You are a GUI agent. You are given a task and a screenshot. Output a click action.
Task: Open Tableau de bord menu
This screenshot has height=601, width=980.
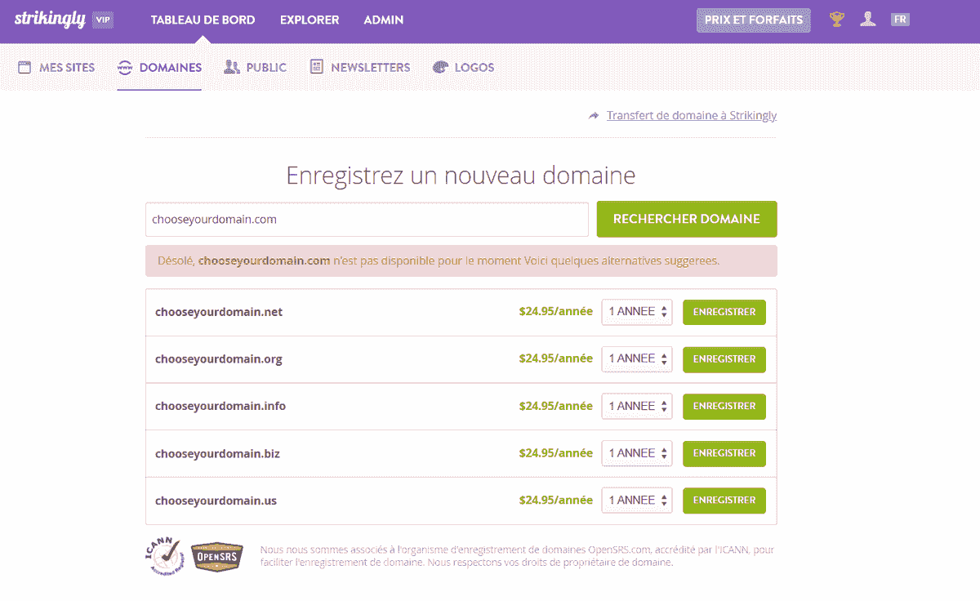pos(203,20)
